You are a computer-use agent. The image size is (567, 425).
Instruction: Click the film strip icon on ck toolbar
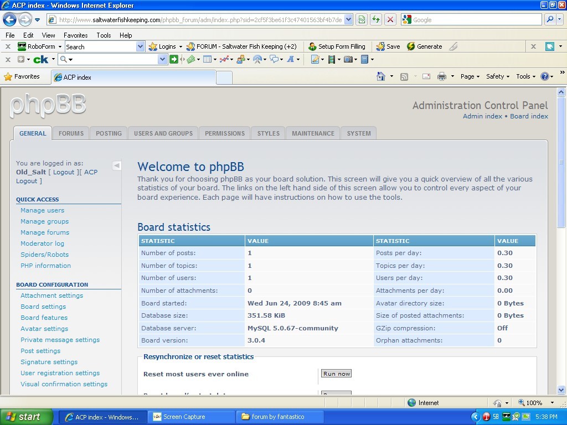(331, 59)
